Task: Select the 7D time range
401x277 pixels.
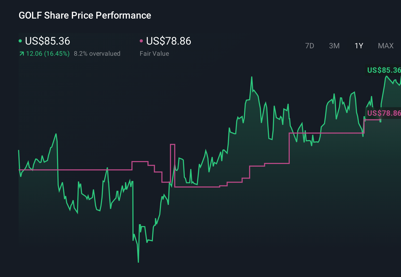Action: click(x=309, y=46)
